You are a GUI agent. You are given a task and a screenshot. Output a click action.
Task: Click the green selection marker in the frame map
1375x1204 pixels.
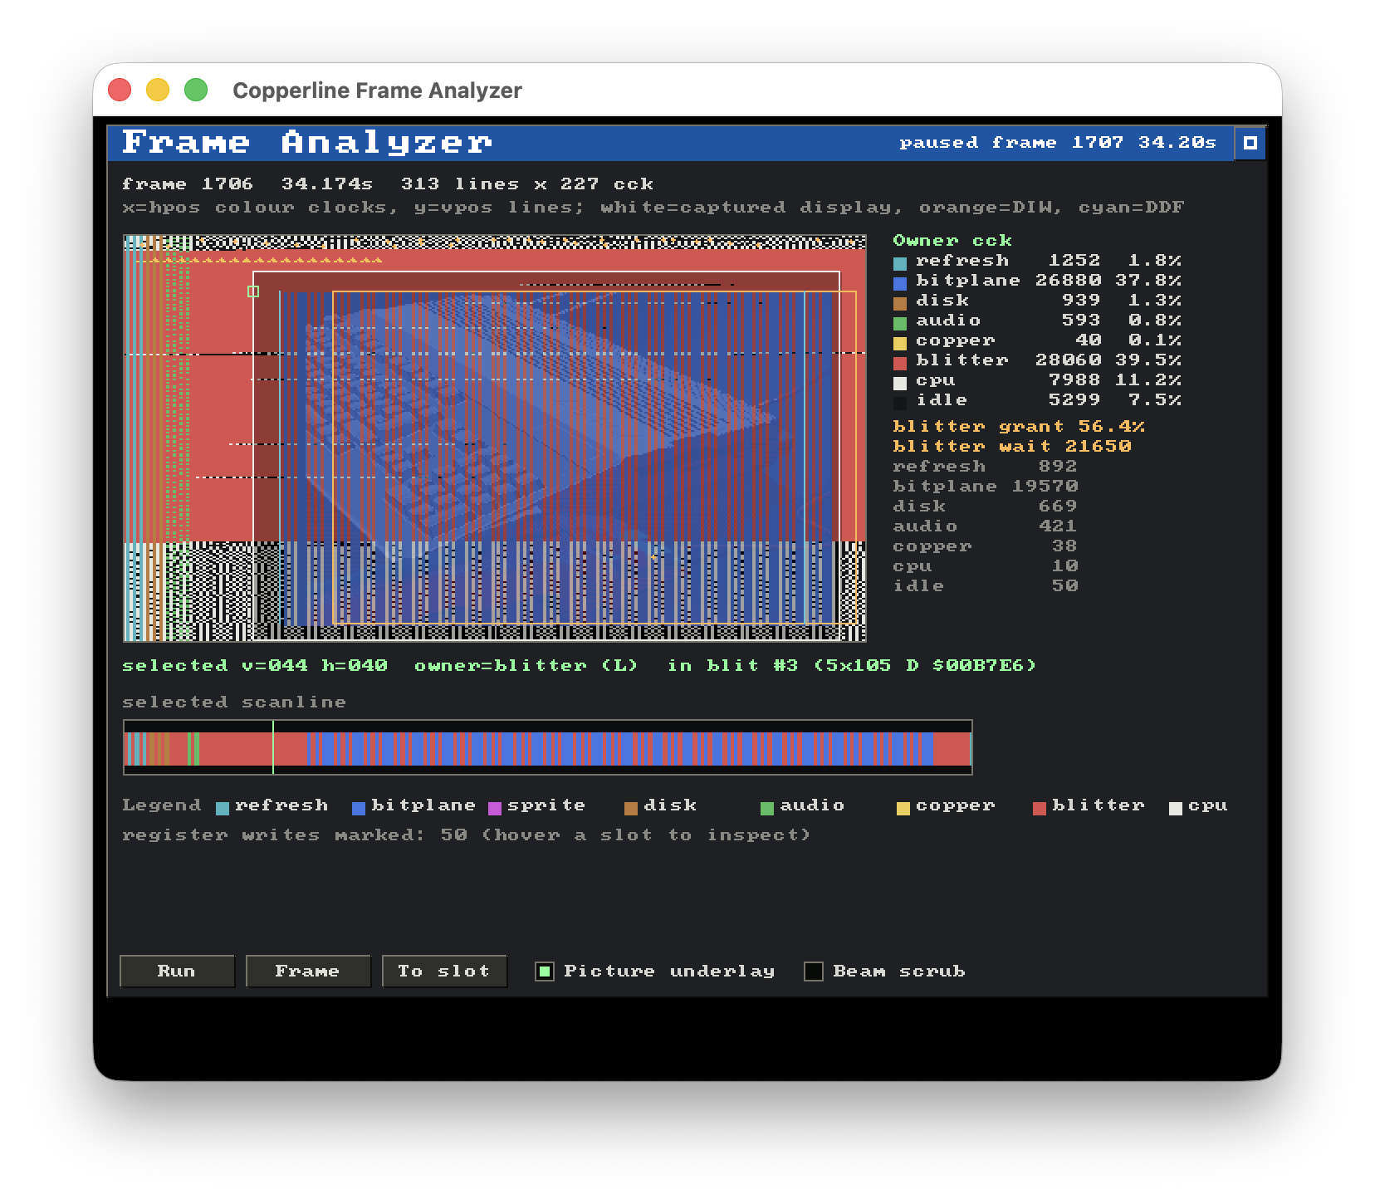[253, 291]
